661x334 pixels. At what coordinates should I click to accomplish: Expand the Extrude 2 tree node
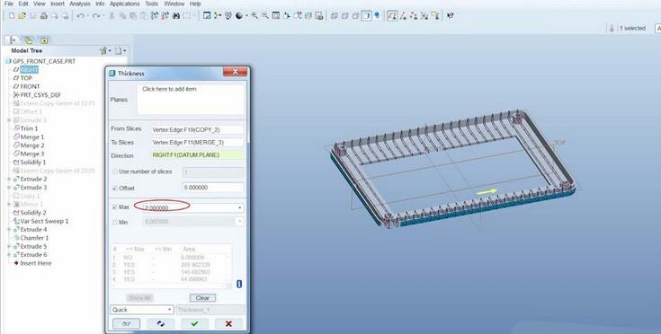[9, 180]
